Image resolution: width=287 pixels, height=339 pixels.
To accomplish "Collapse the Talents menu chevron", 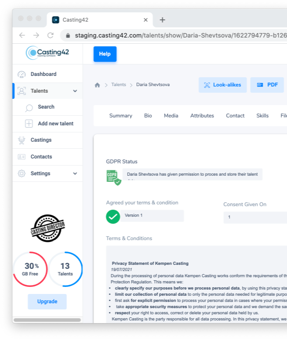I will click(75, 91).
